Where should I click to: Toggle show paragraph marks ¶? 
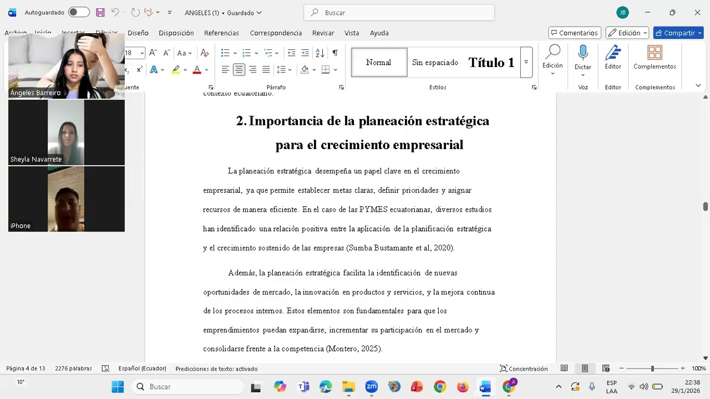pyautogui.click(x=335, y=53)
